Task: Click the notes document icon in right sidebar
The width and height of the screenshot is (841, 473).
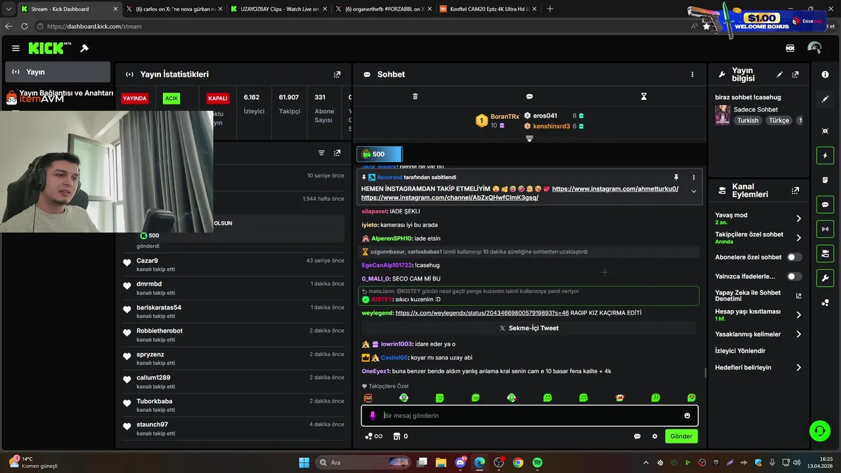Action: [x=825, y=180]
